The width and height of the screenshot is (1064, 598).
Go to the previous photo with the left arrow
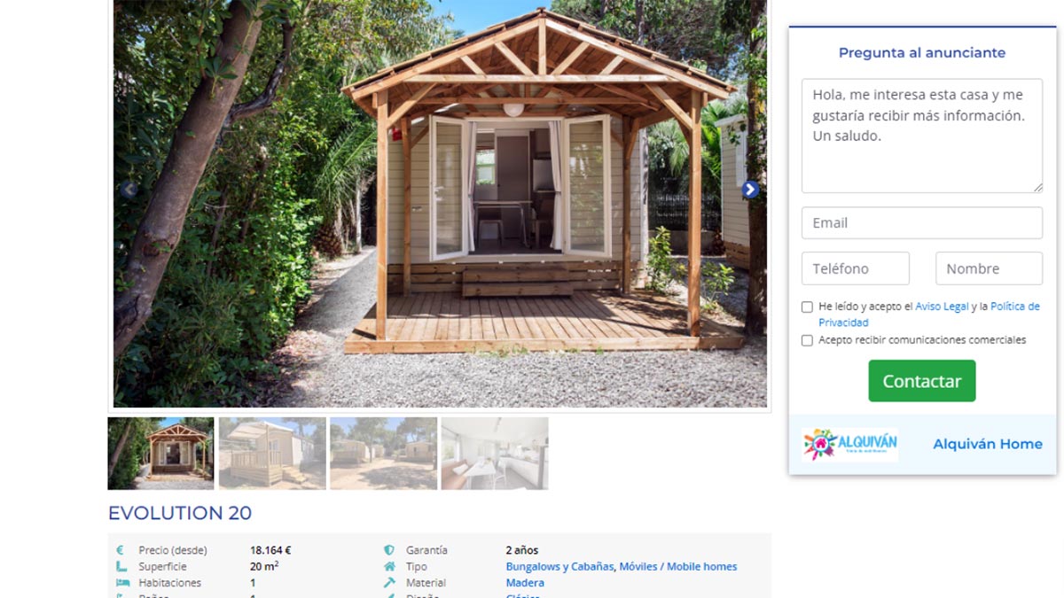tap(129, 190)
